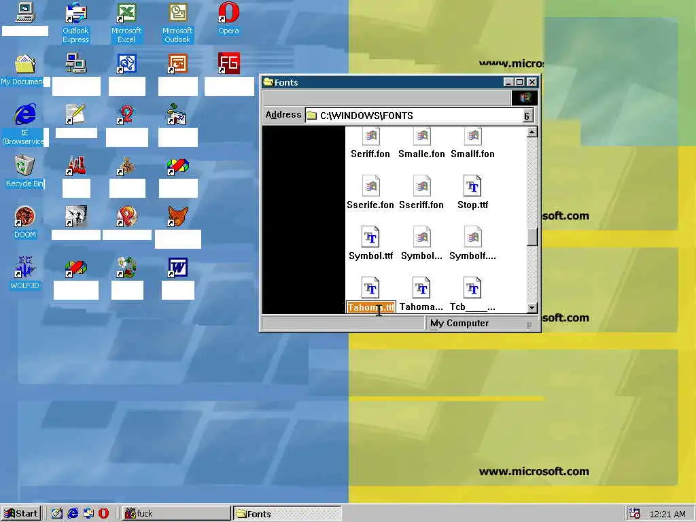
Task: Launch Internet Explorer from Quick Launch
Action: pos(73,514)
